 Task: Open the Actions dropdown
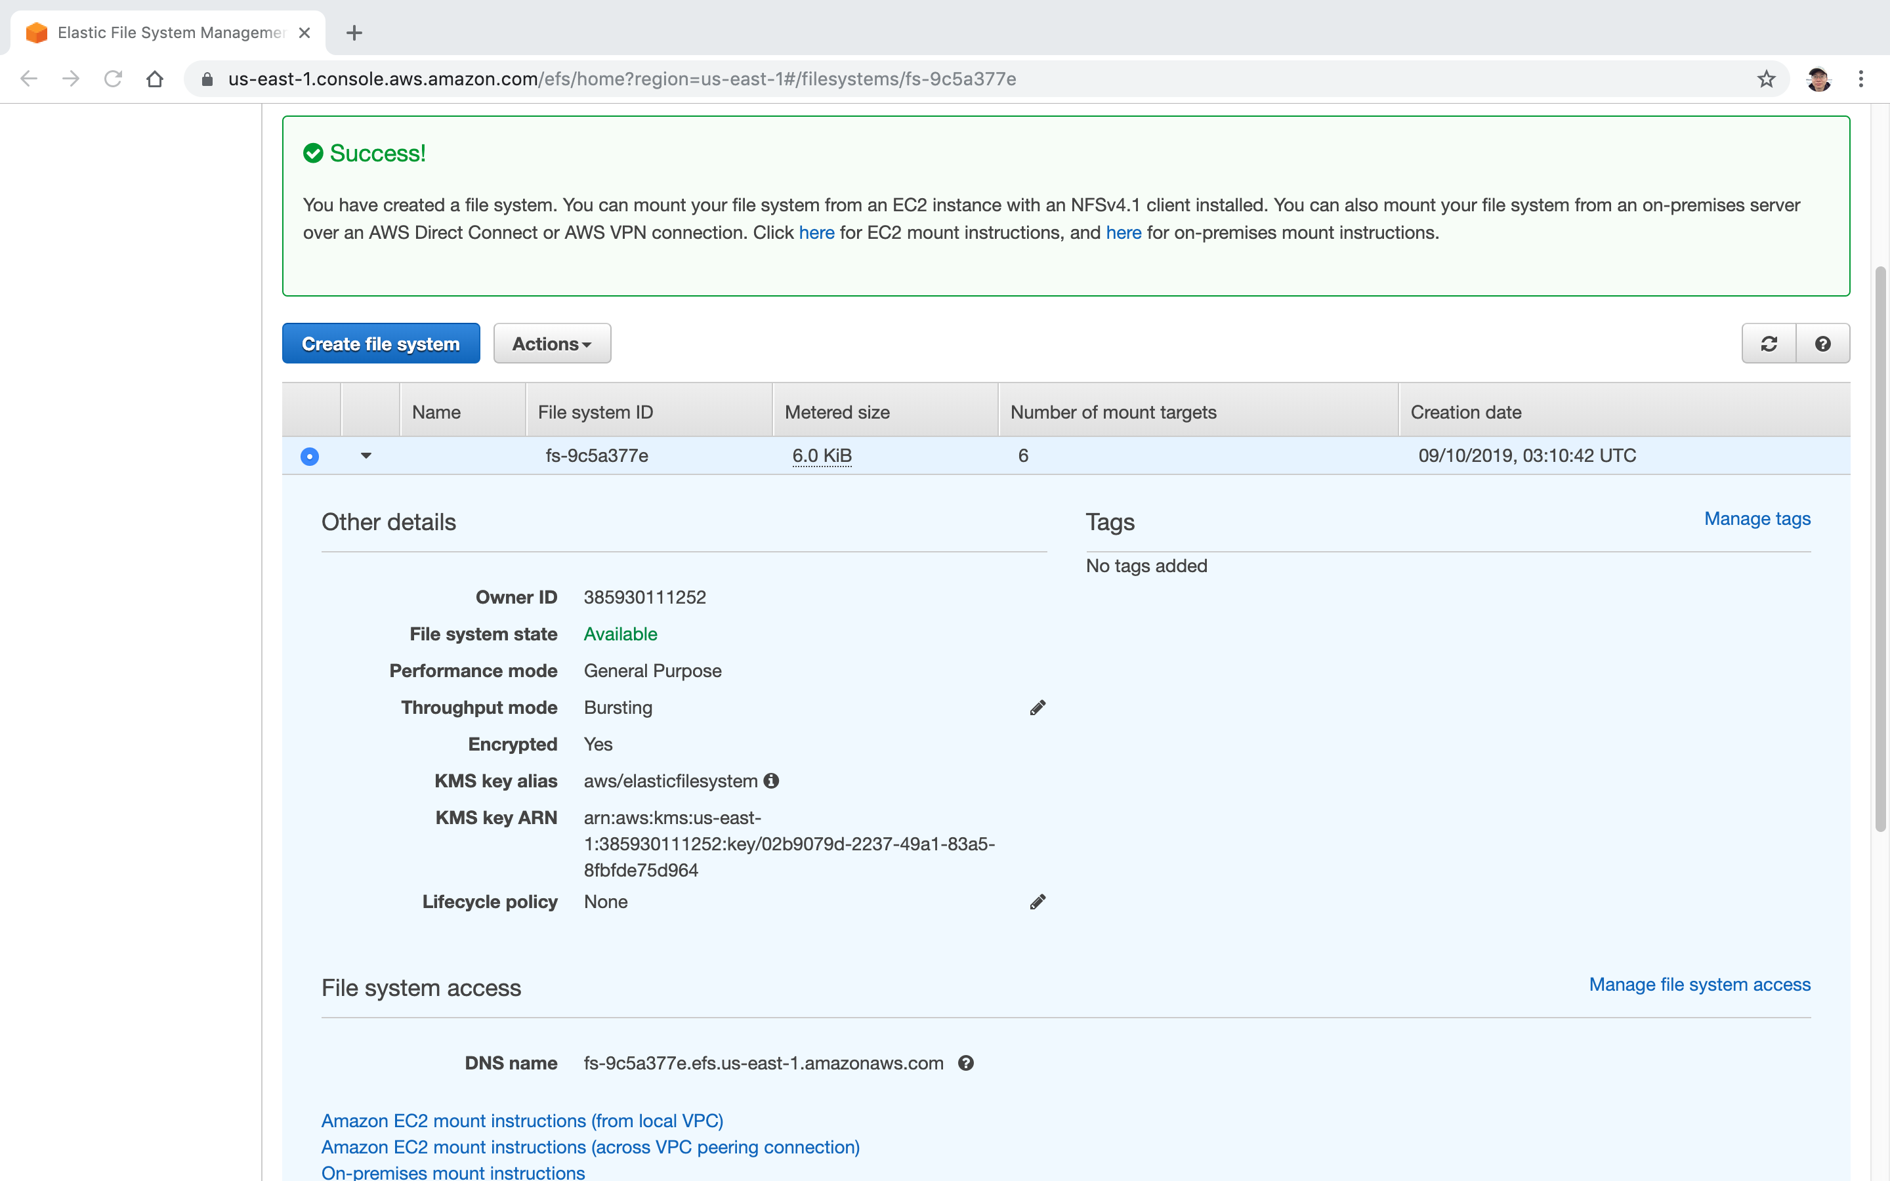pyautogui.click(x=552, y=344)
